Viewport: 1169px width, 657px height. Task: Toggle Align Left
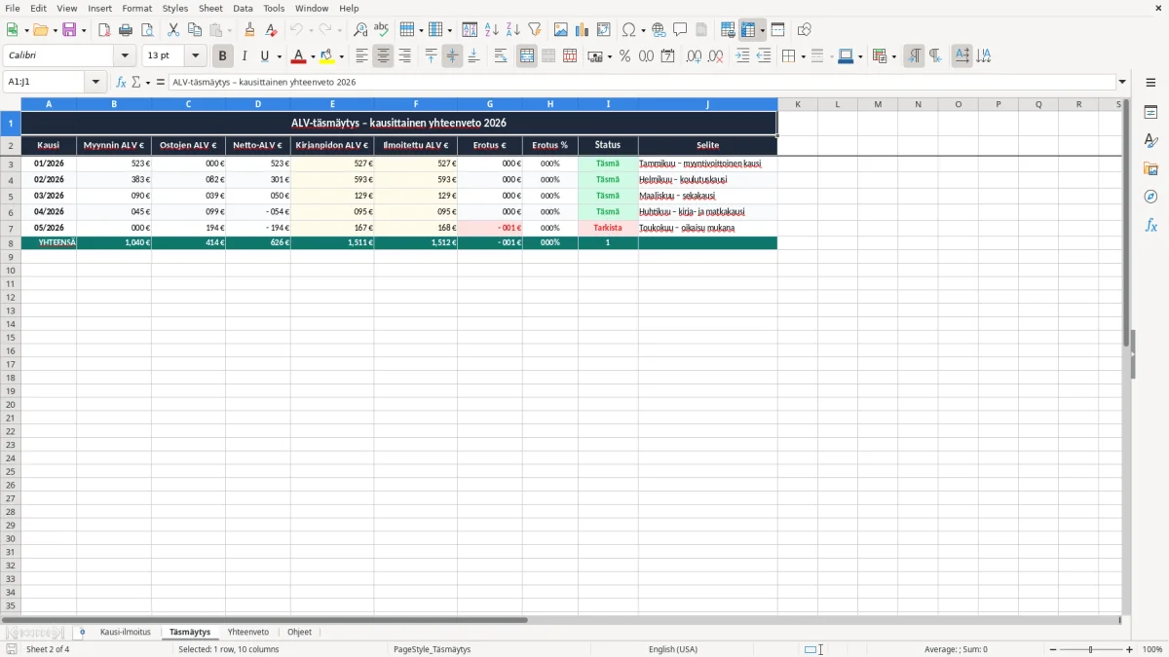pyautogui.click(x=362, y=56)
